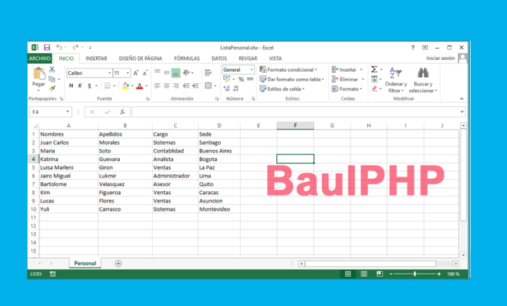
Task: Expand Formato condicional menu
Action: 289,70
